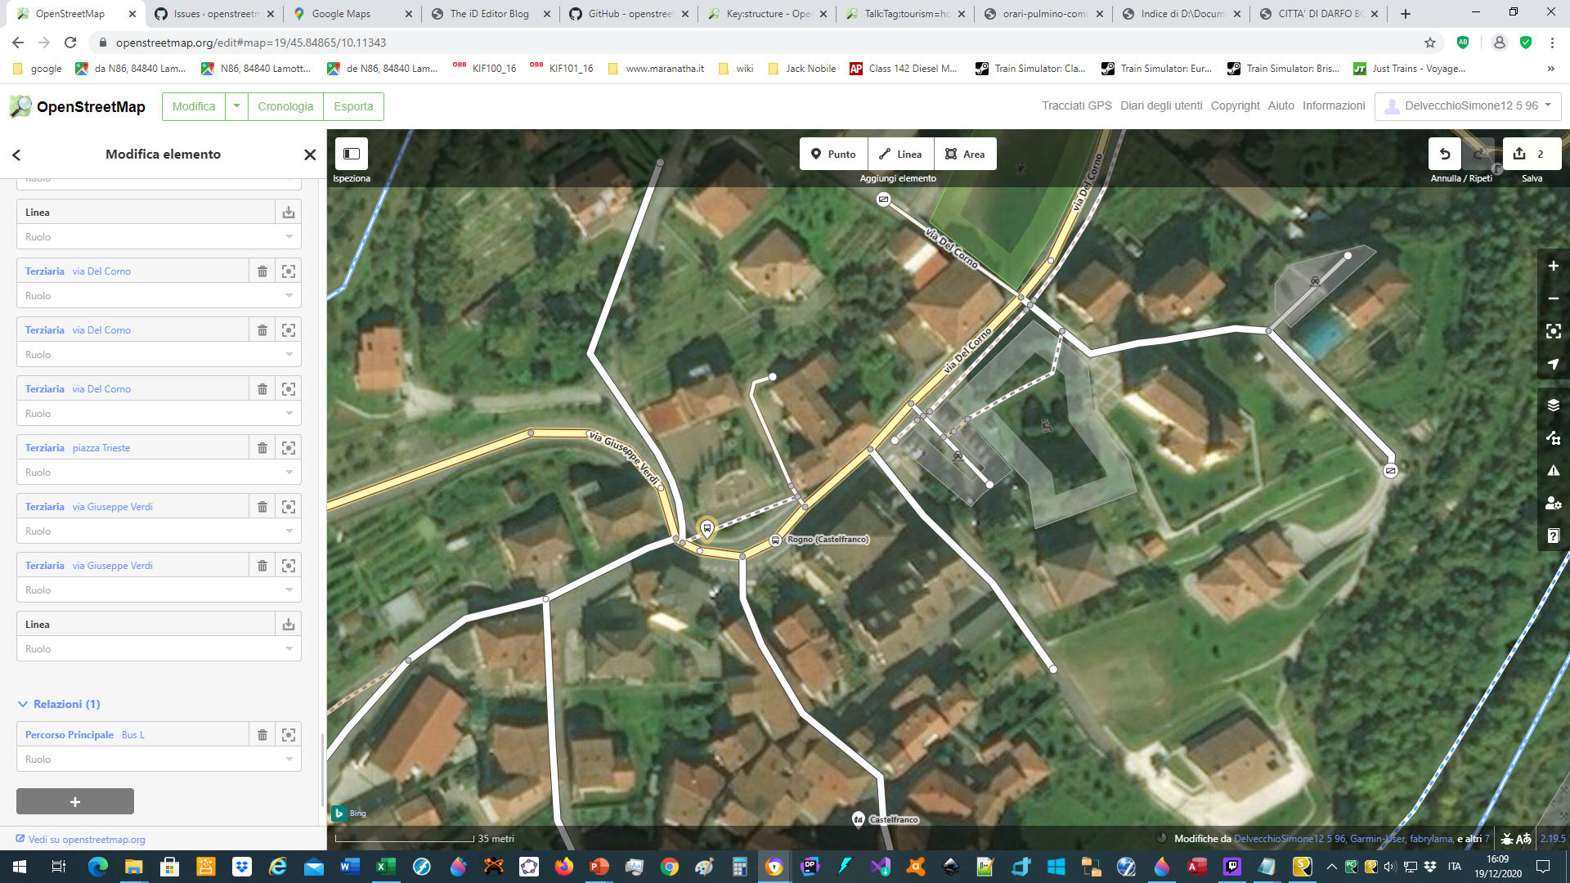Switch to The iD Editor Blog tab

point(489,14)
